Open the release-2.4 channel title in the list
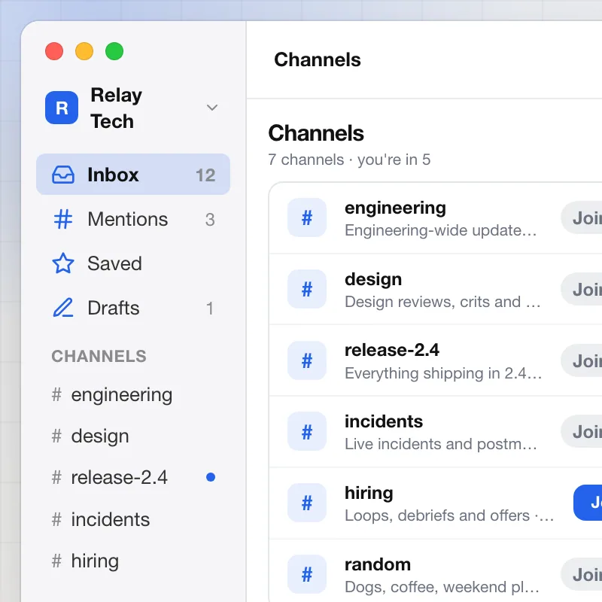The image size is (602, 602). pos(391,350)
